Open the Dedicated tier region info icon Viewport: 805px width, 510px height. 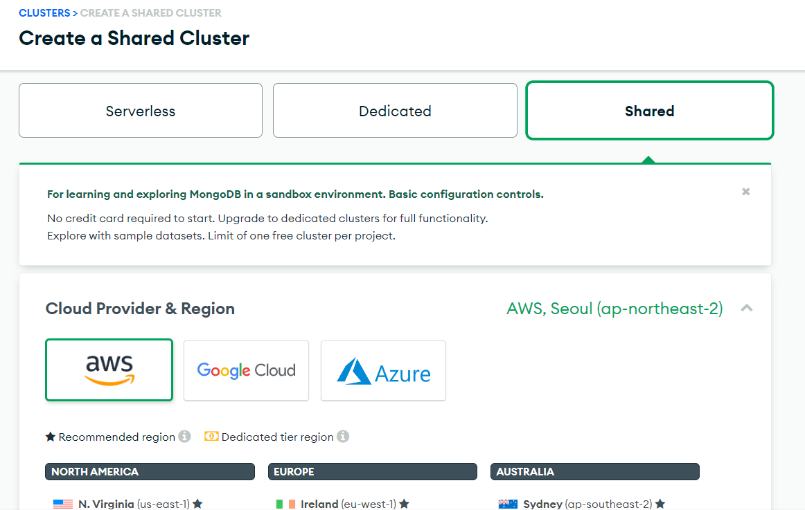pyautogui.click(x=343, y=436)
